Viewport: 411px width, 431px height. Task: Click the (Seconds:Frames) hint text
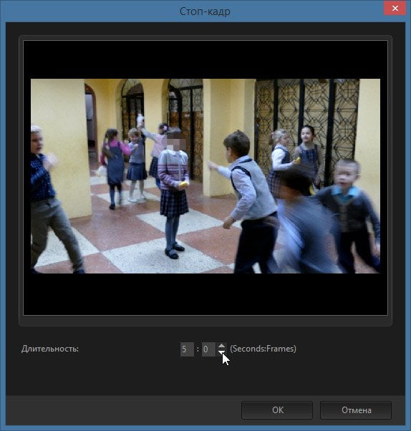[263, 349]
